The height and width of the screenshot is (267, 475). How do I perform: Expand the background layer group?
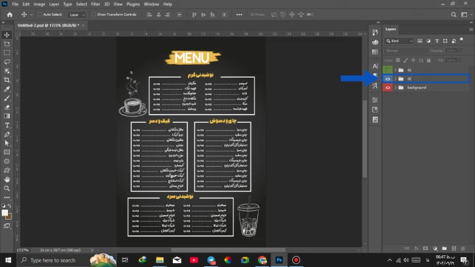coord(395,88)
